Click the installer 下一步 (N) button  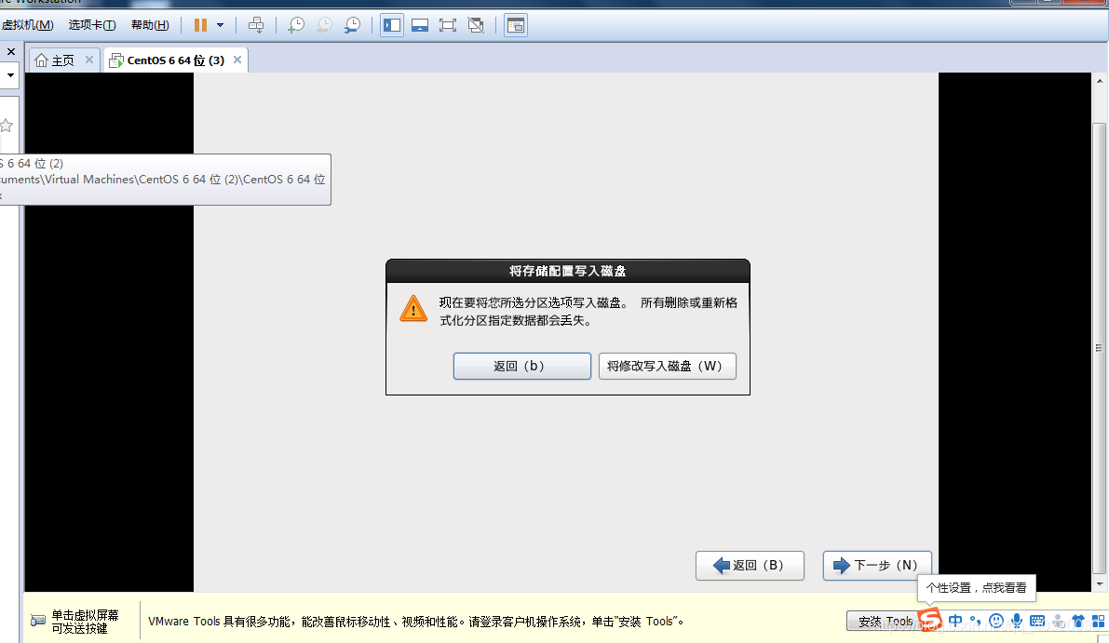tap(877, 565)
